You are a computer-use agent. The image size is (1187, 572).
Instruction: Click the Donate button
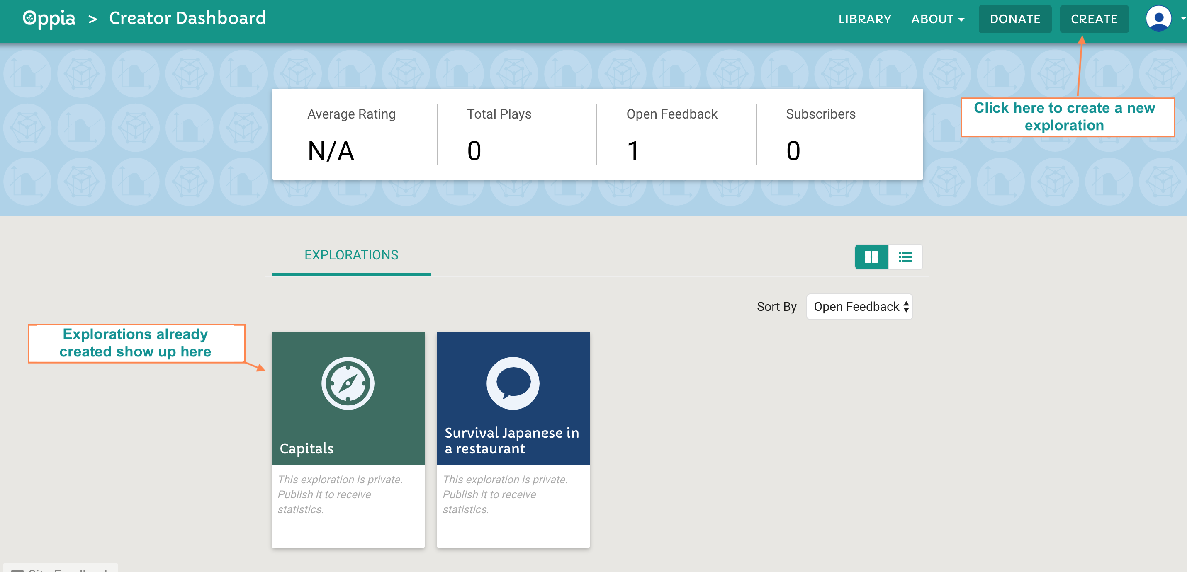(1015, 19)
